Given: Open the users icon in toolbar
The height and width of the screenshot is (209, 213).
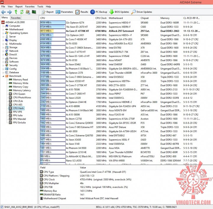Looking at the screenshot, I should tap(28, 12).
